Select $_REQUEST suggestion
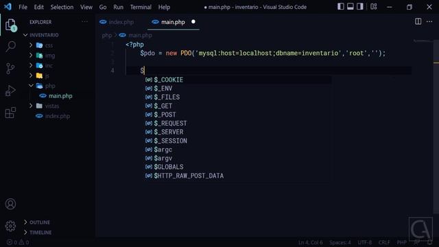 point(238,123)
